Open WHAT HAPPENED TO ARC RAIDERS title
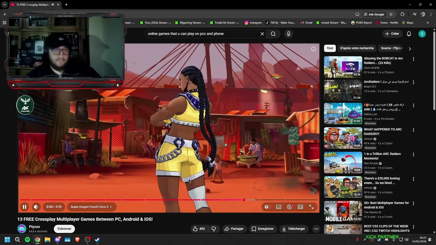The width and height of the screenshot is (436, 245). [x=383, y=132]
